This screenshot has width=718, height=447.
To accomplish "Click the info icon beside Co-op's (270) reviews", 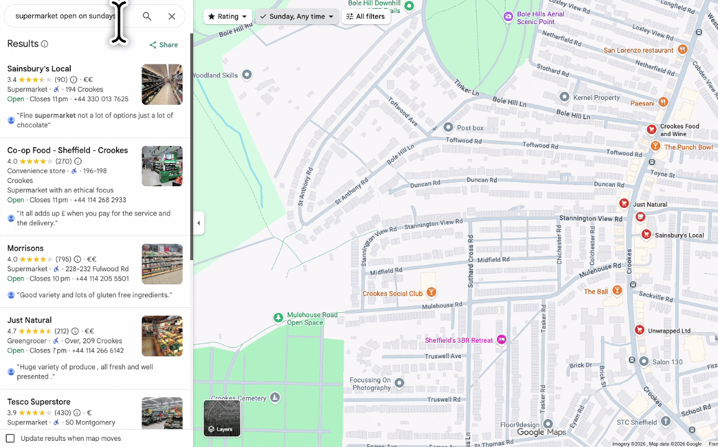I will [78, 161].
